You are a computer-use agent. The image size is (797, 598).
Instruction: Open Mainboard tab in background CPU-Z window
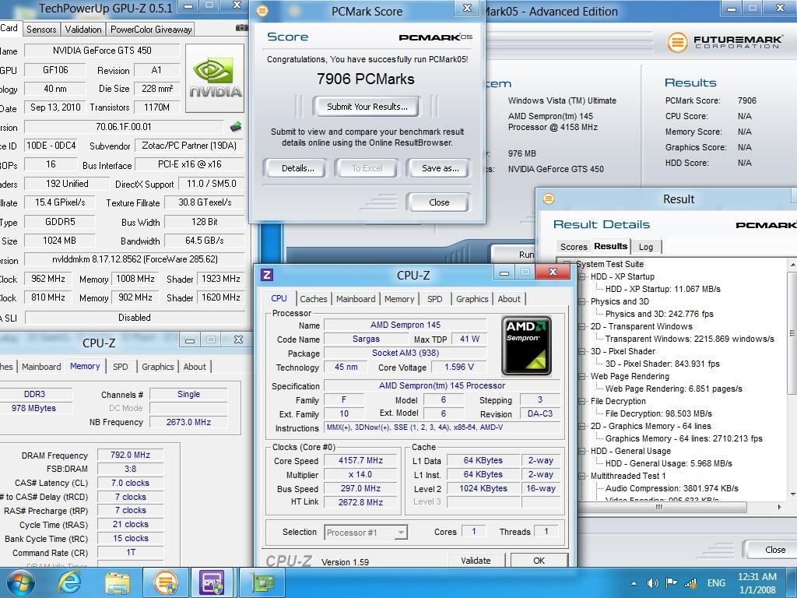(41, 367)
